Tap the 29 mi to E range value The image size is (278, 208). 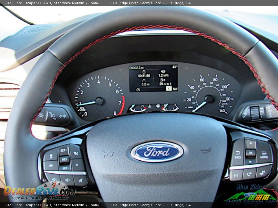(165, 84)
